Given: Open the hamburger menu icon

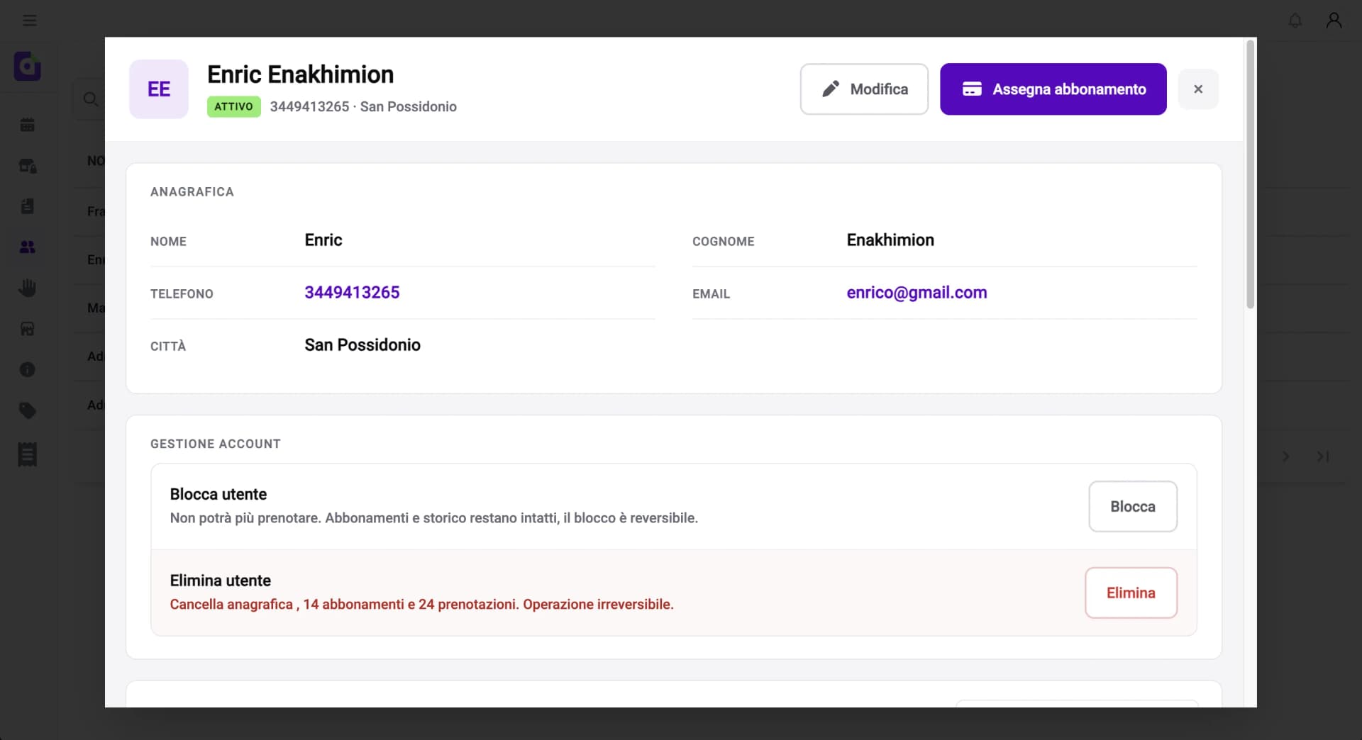Looking at the screenshot, I should pyautogui.click(x=29, y=20).
